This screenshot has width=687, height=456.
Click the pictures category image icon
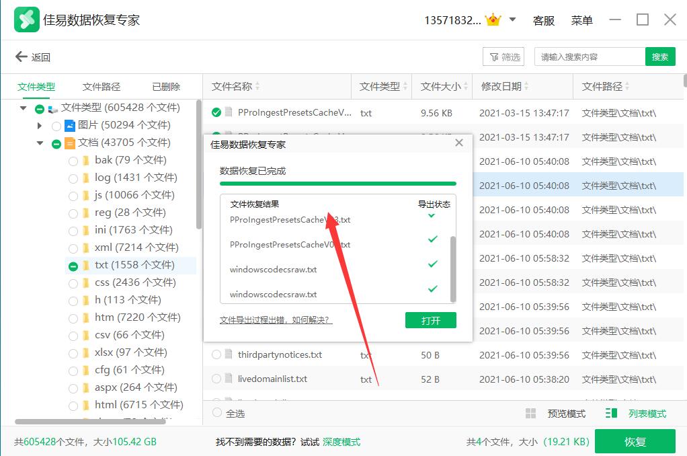coord(70,125)
